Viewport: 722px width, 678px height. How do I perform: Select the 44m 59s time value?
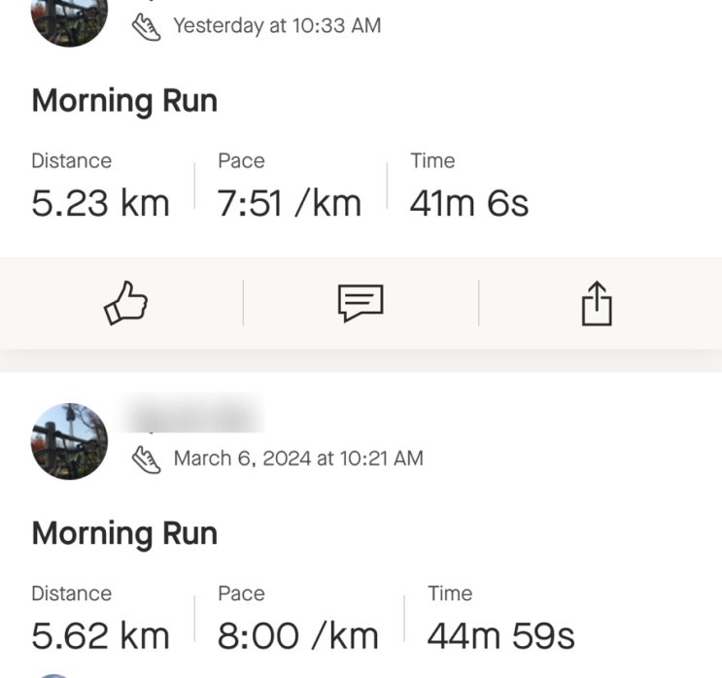coord(500,636)
